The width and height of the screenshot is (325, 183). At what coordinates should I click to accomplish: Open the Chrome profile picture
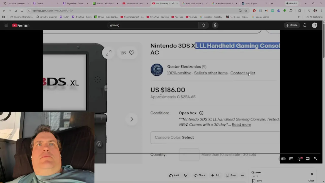click(x=315, y=11)
